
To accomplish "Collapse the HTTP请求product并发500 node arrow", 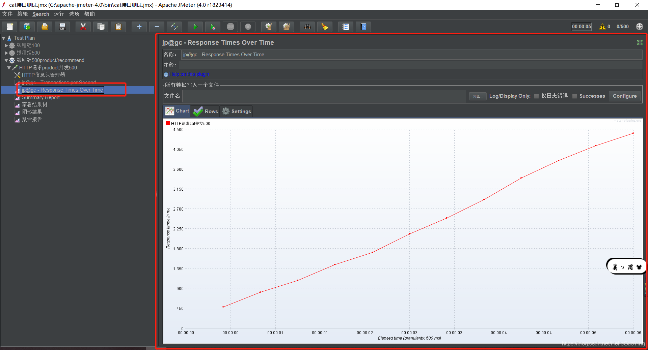I will 9,68.
